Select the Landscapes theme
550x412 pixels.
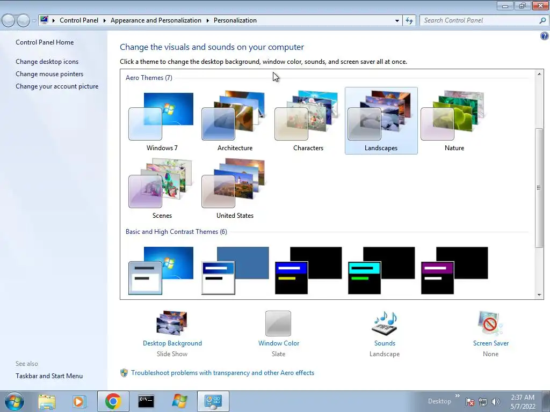coord(381,121)
